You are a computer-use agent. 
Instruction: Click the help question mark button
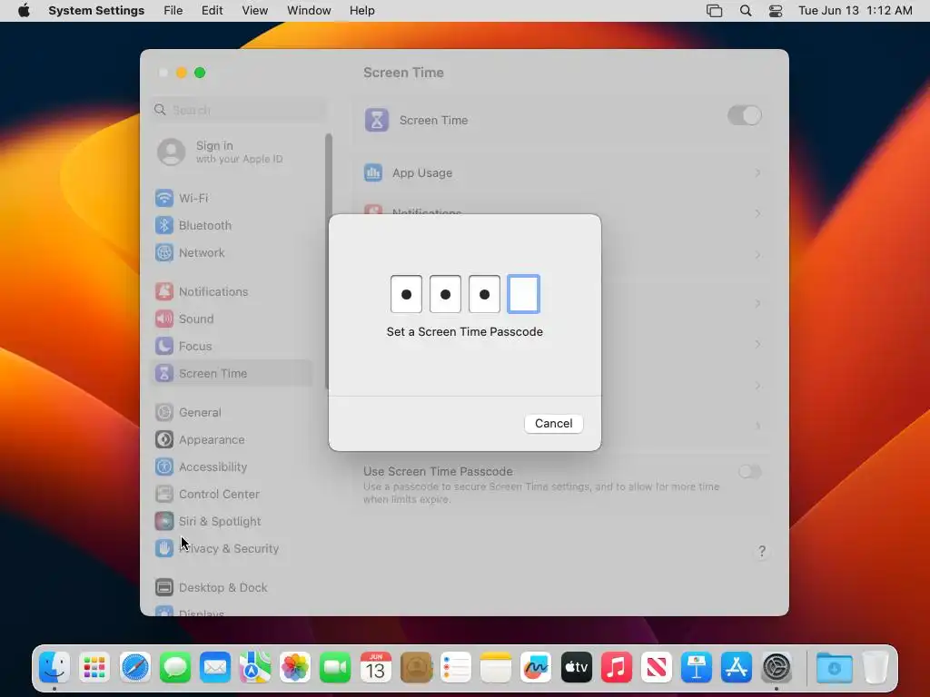click(762, 551)
